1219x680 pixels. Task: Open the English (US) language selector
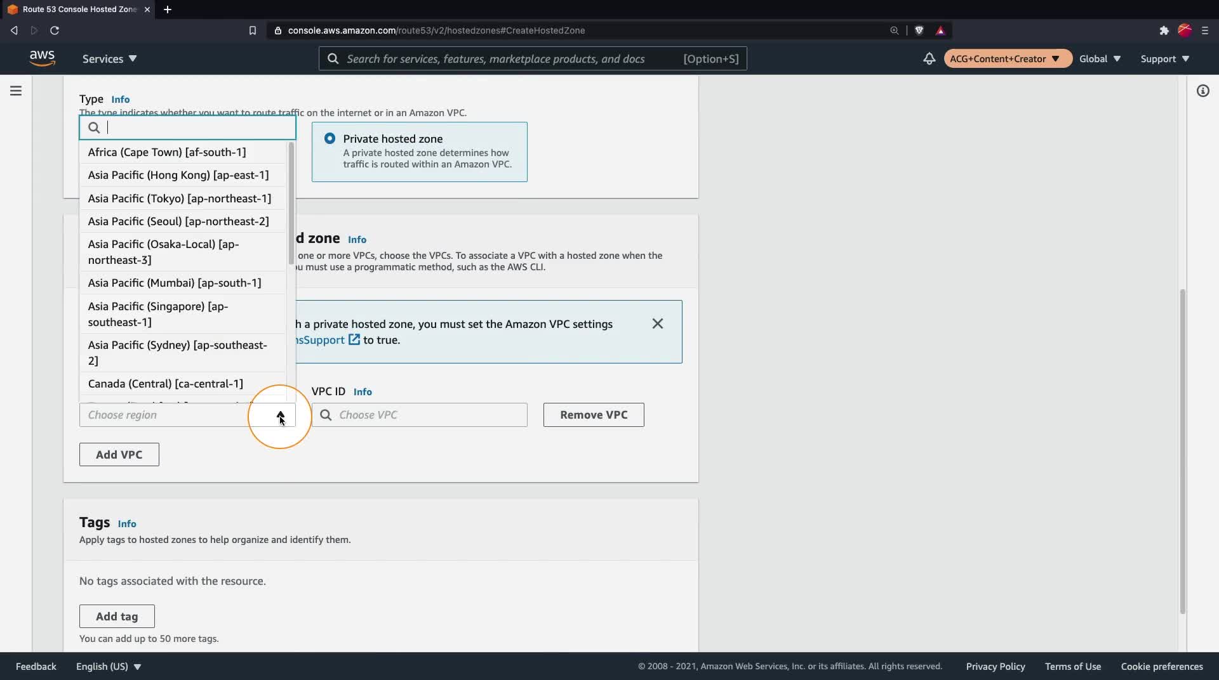click(109, 666)
